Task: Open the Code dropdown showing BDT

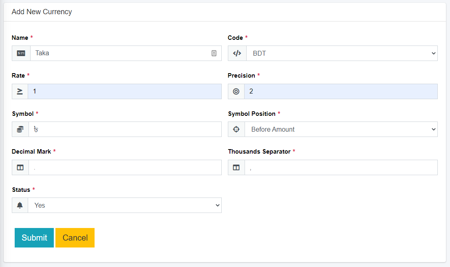Action: point(342,53)
